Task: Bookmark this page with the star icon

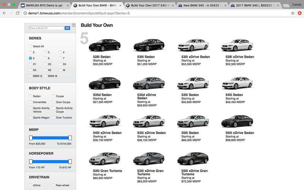Action: [x=293, y=13]
